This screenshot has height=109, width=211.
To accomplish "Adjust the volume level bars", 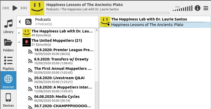I will (x=183, y=9).
